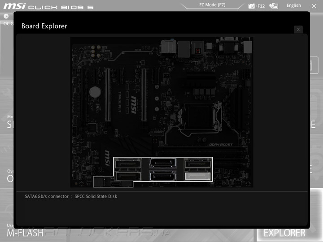Screen dimensions: 323x242
Task: Click the EXPLORER button in the background
Action: pos(284,233)
